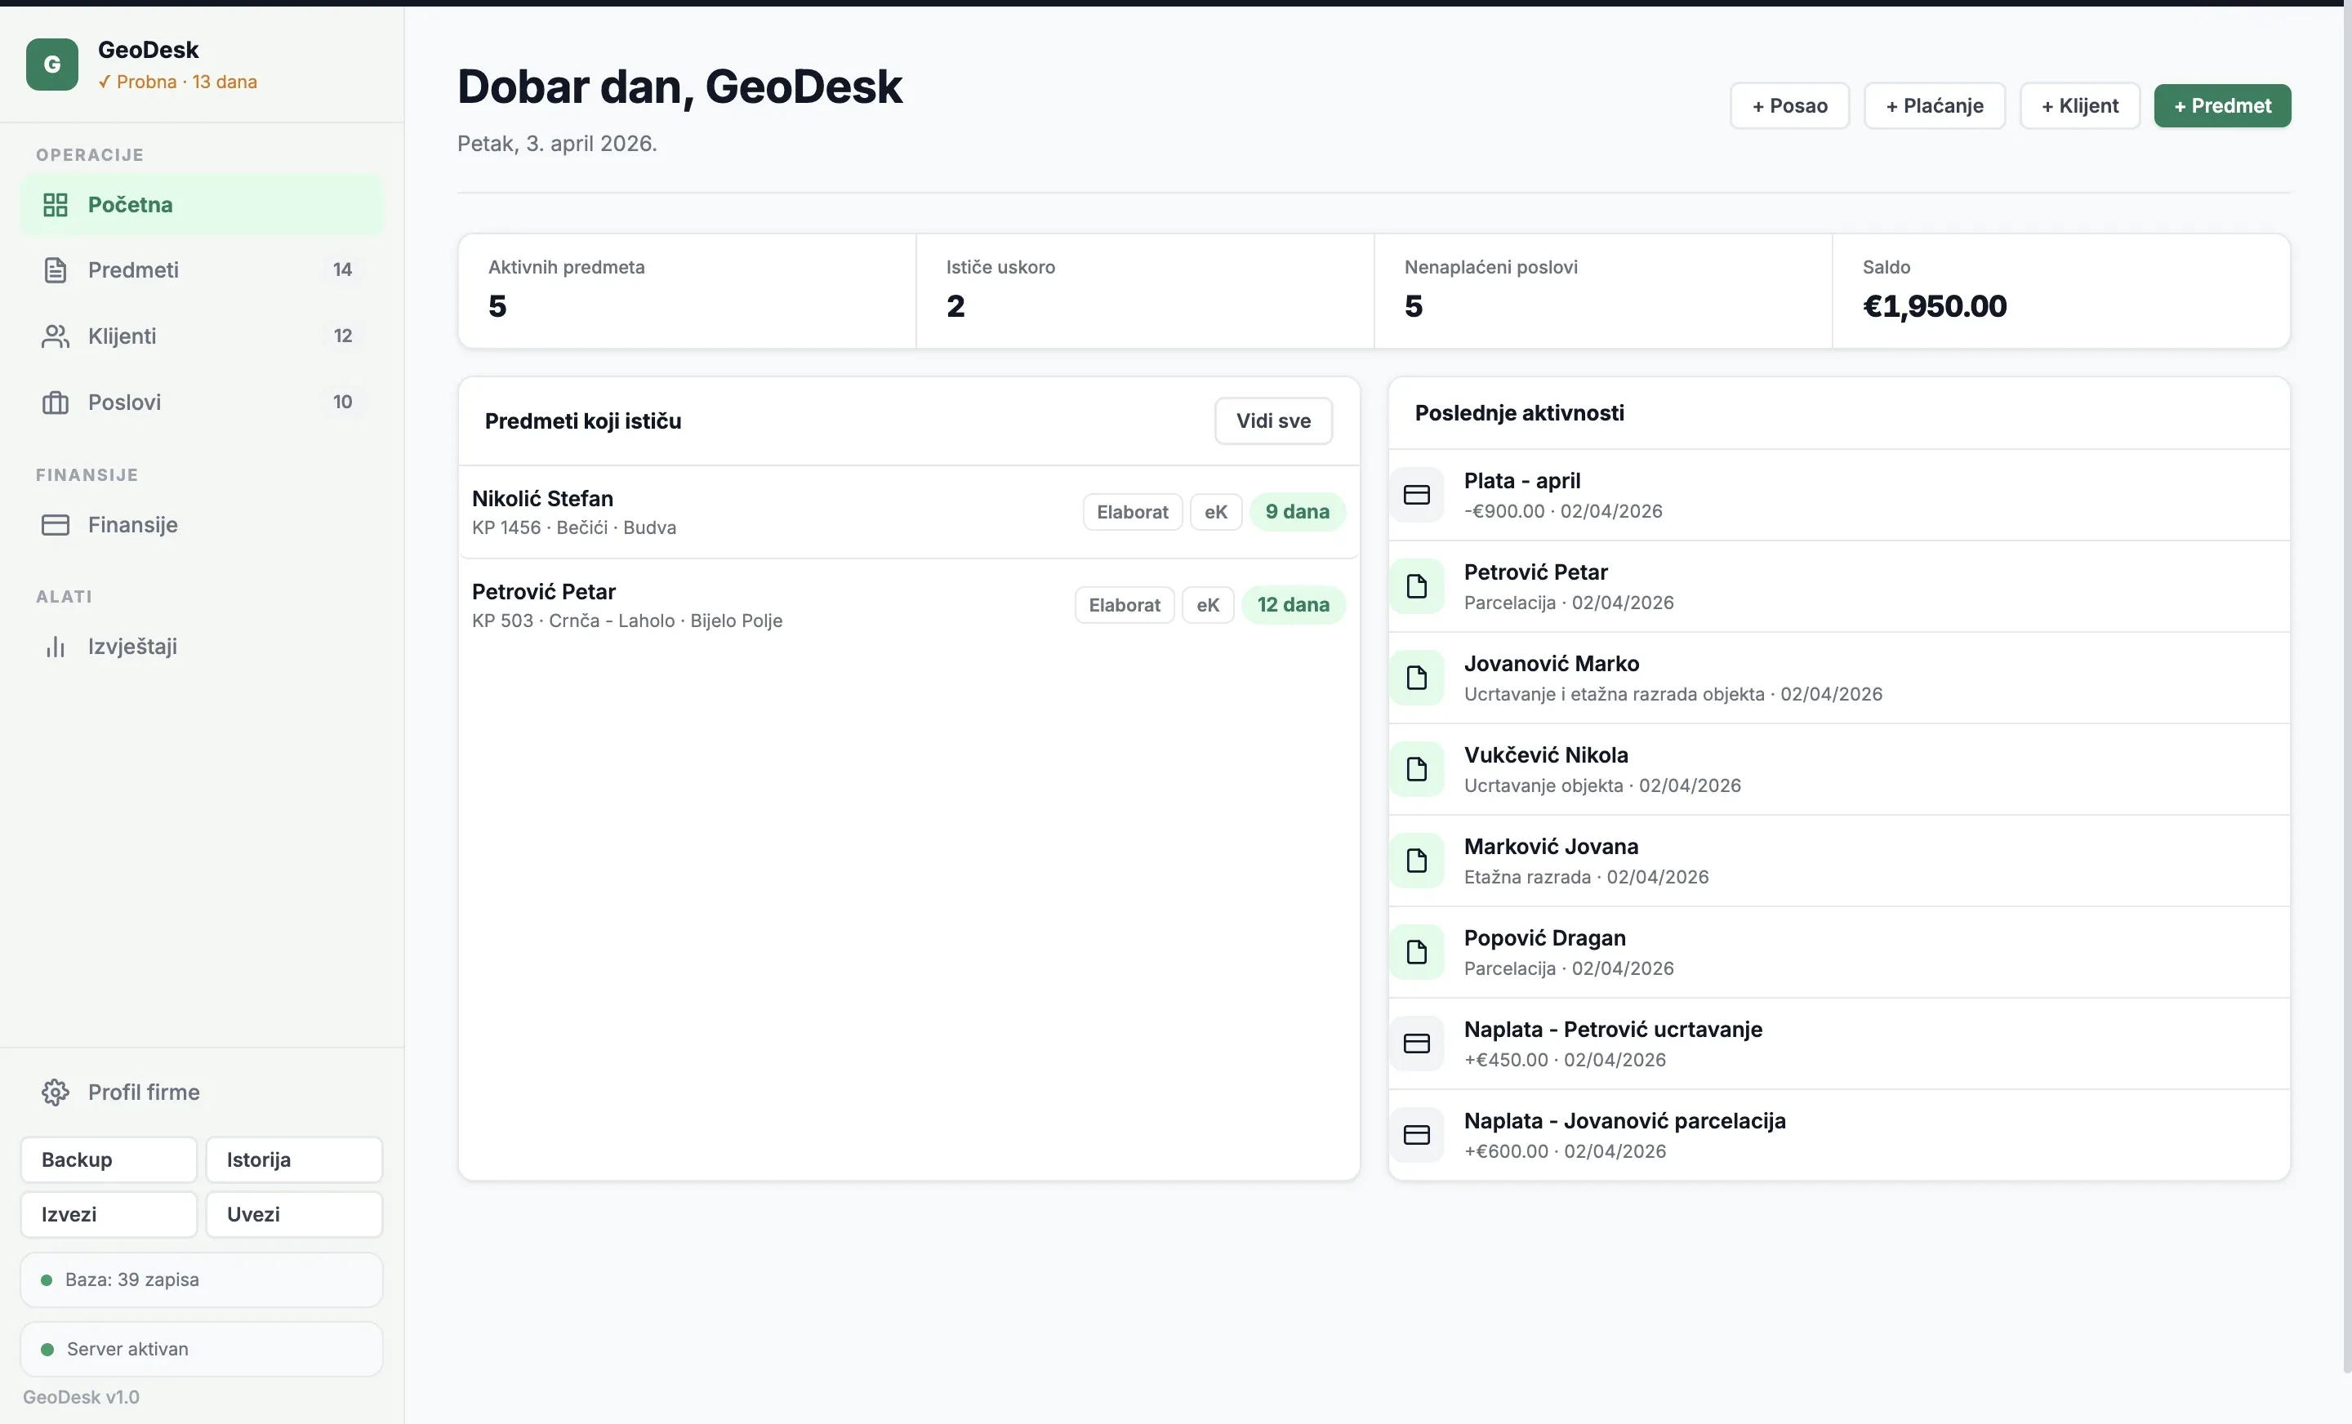The image size is (2352, 1424).
Task: Click card icon beside Naplata - Jovanović parcelacija
Action: click(1417, 1135)
